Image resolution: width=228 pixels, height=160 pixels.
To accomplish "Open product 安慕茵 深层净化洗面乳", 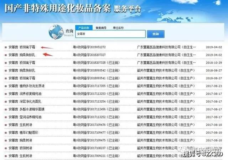I will coord(25,101).
